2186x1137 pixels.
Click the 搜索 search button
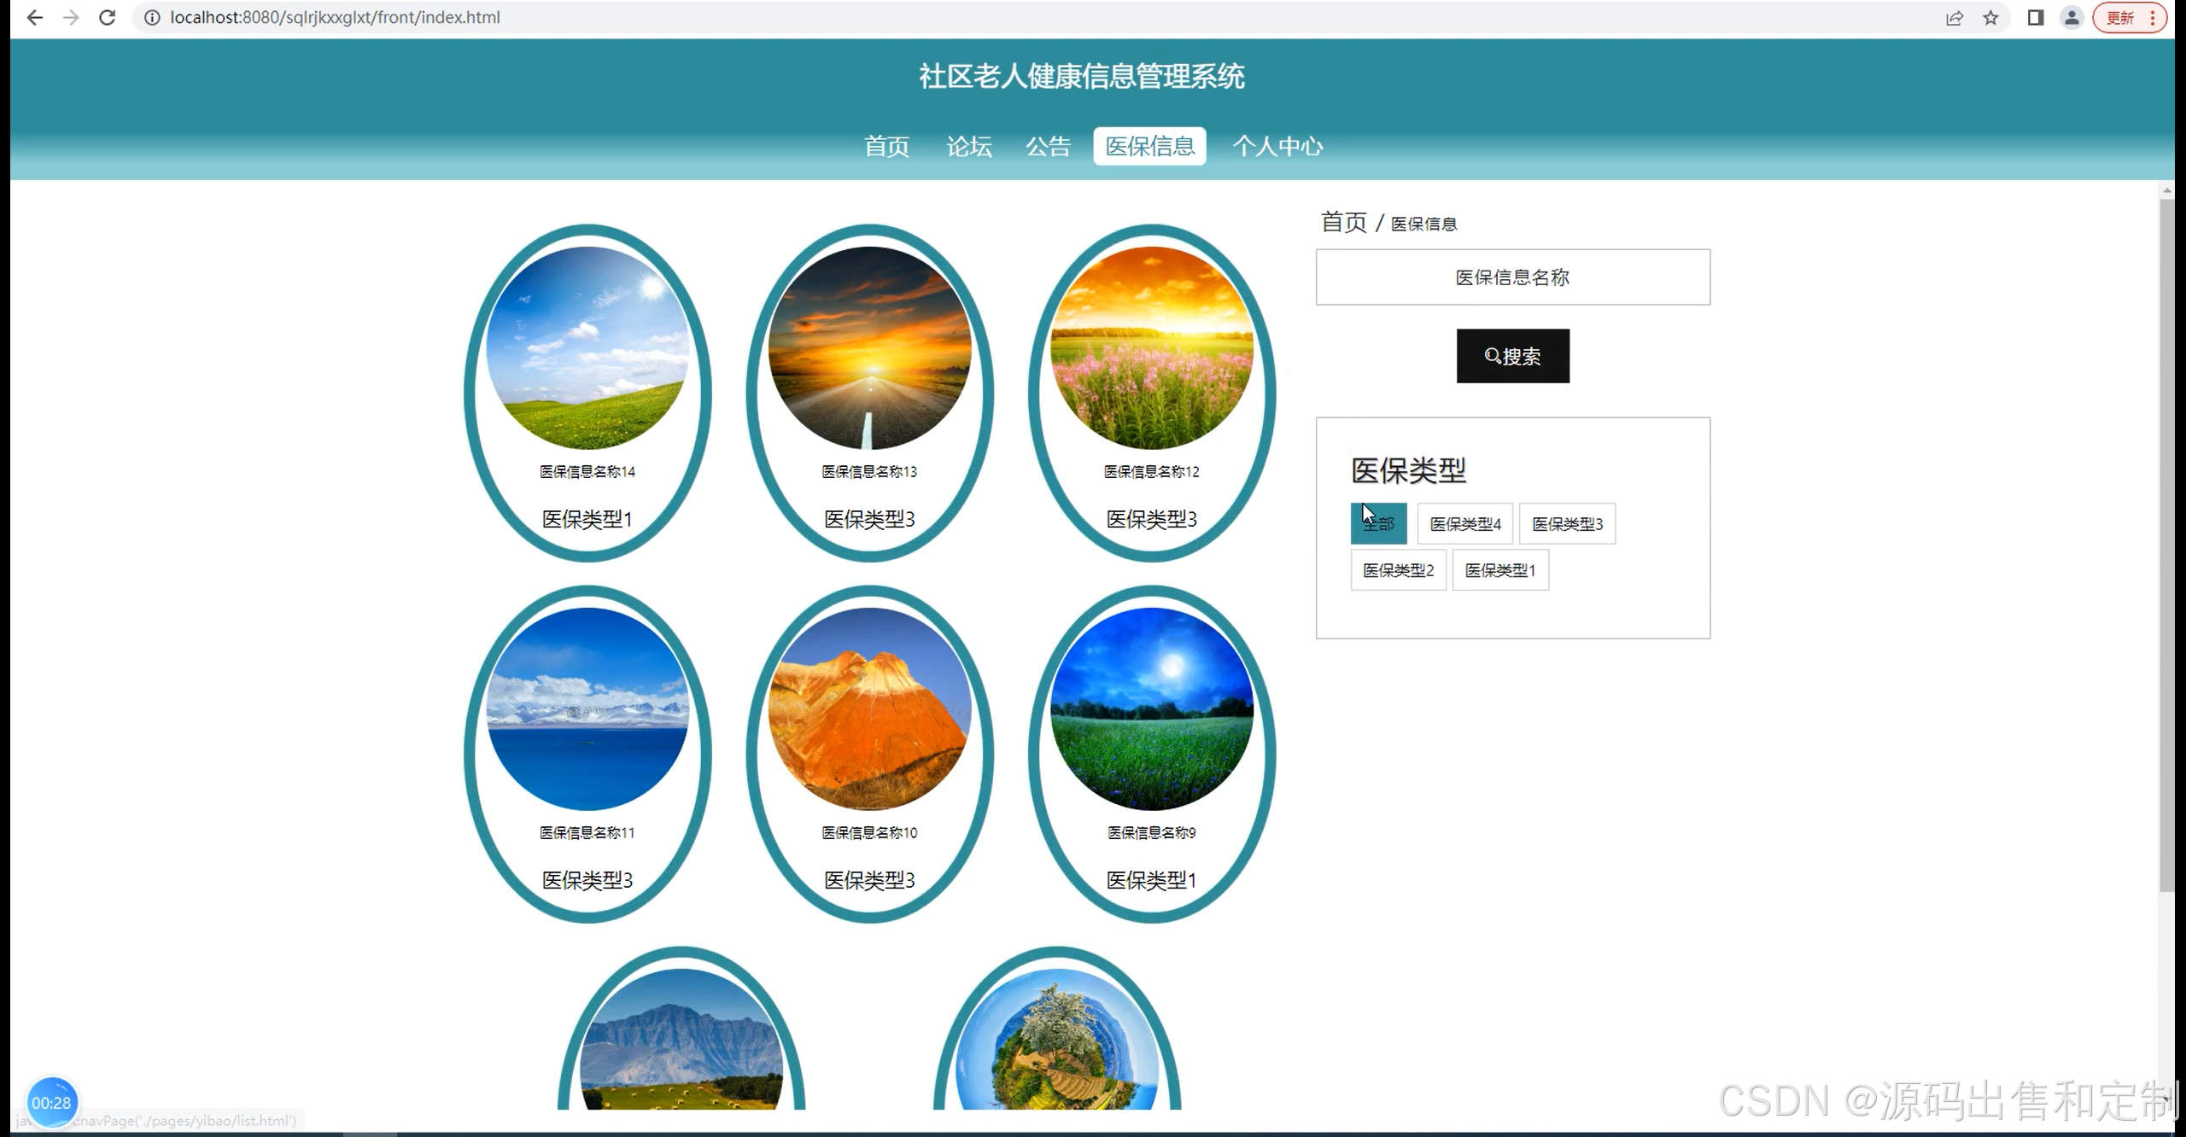(1512, 356)
